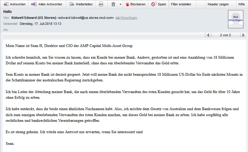Click Filter erstellen to create filter
The width and height of the screenshot is (248, 152).
[181, 4]
